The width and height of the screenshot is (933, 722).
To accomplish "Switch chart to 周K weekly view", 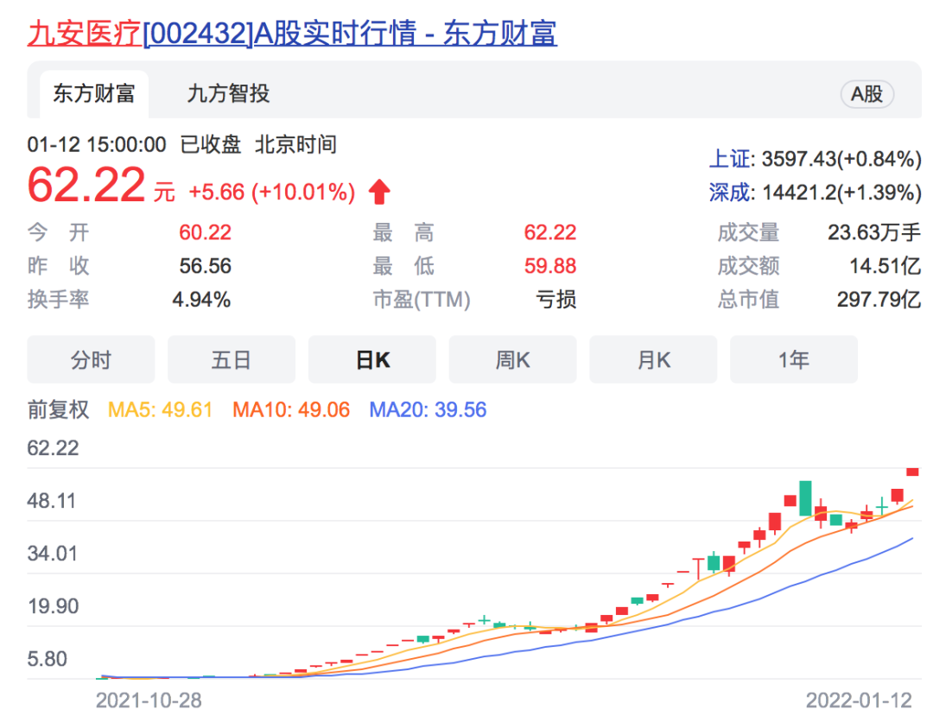I will 512,360.
